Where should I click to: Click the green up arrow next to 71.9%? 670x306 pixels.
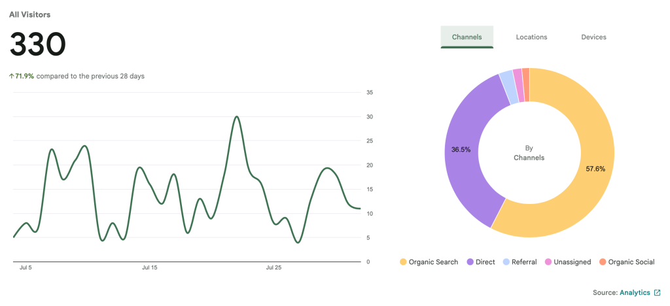11,76
